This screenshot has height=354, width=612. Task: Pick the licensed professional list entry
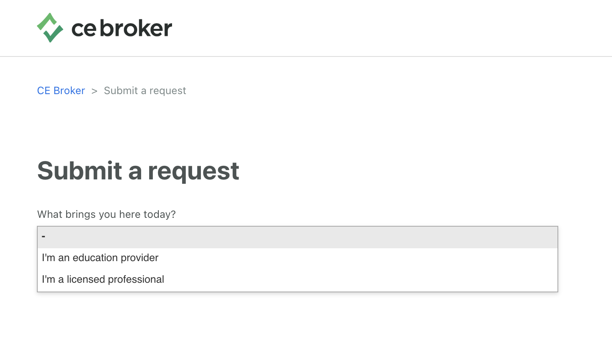pos(298,280)
